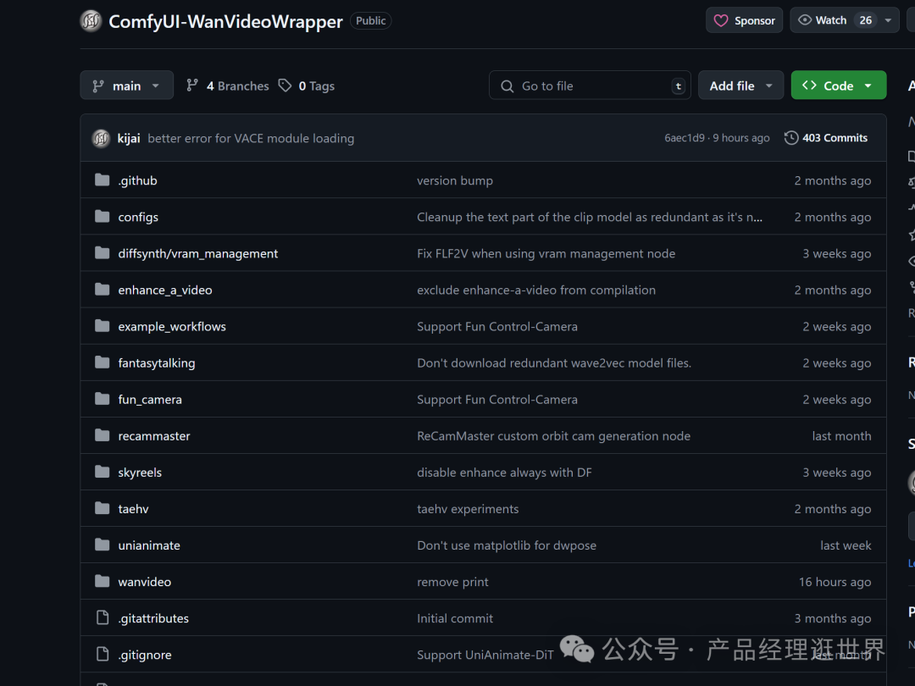This screenshot has height=686, width=915.
Task: Open the recammaster folder
Action: 154,436
